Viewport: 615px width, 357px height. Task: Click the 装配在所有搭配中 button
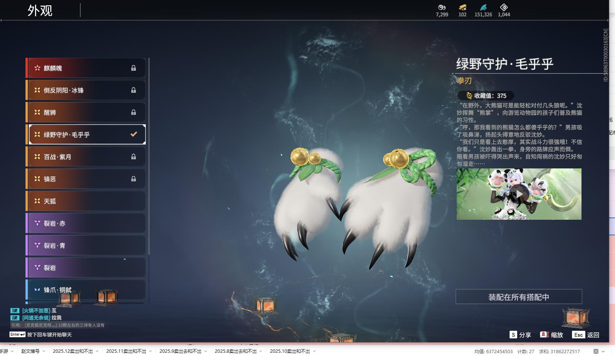(x=519, y=297)
